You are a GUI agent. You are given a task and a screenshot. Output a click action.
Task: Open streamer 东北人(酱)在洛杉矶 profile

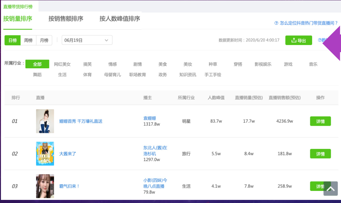tap(155, 151)
